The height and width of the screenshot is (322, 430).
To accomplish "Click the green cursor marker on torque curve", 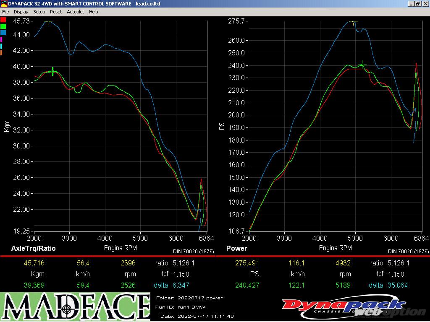I will pyautogui.click(x=52, y=72).
